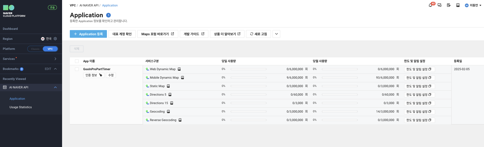This screenshot has width=484, height=147.
Task: Click the Geocoding service icon
Action: (147, 112)
